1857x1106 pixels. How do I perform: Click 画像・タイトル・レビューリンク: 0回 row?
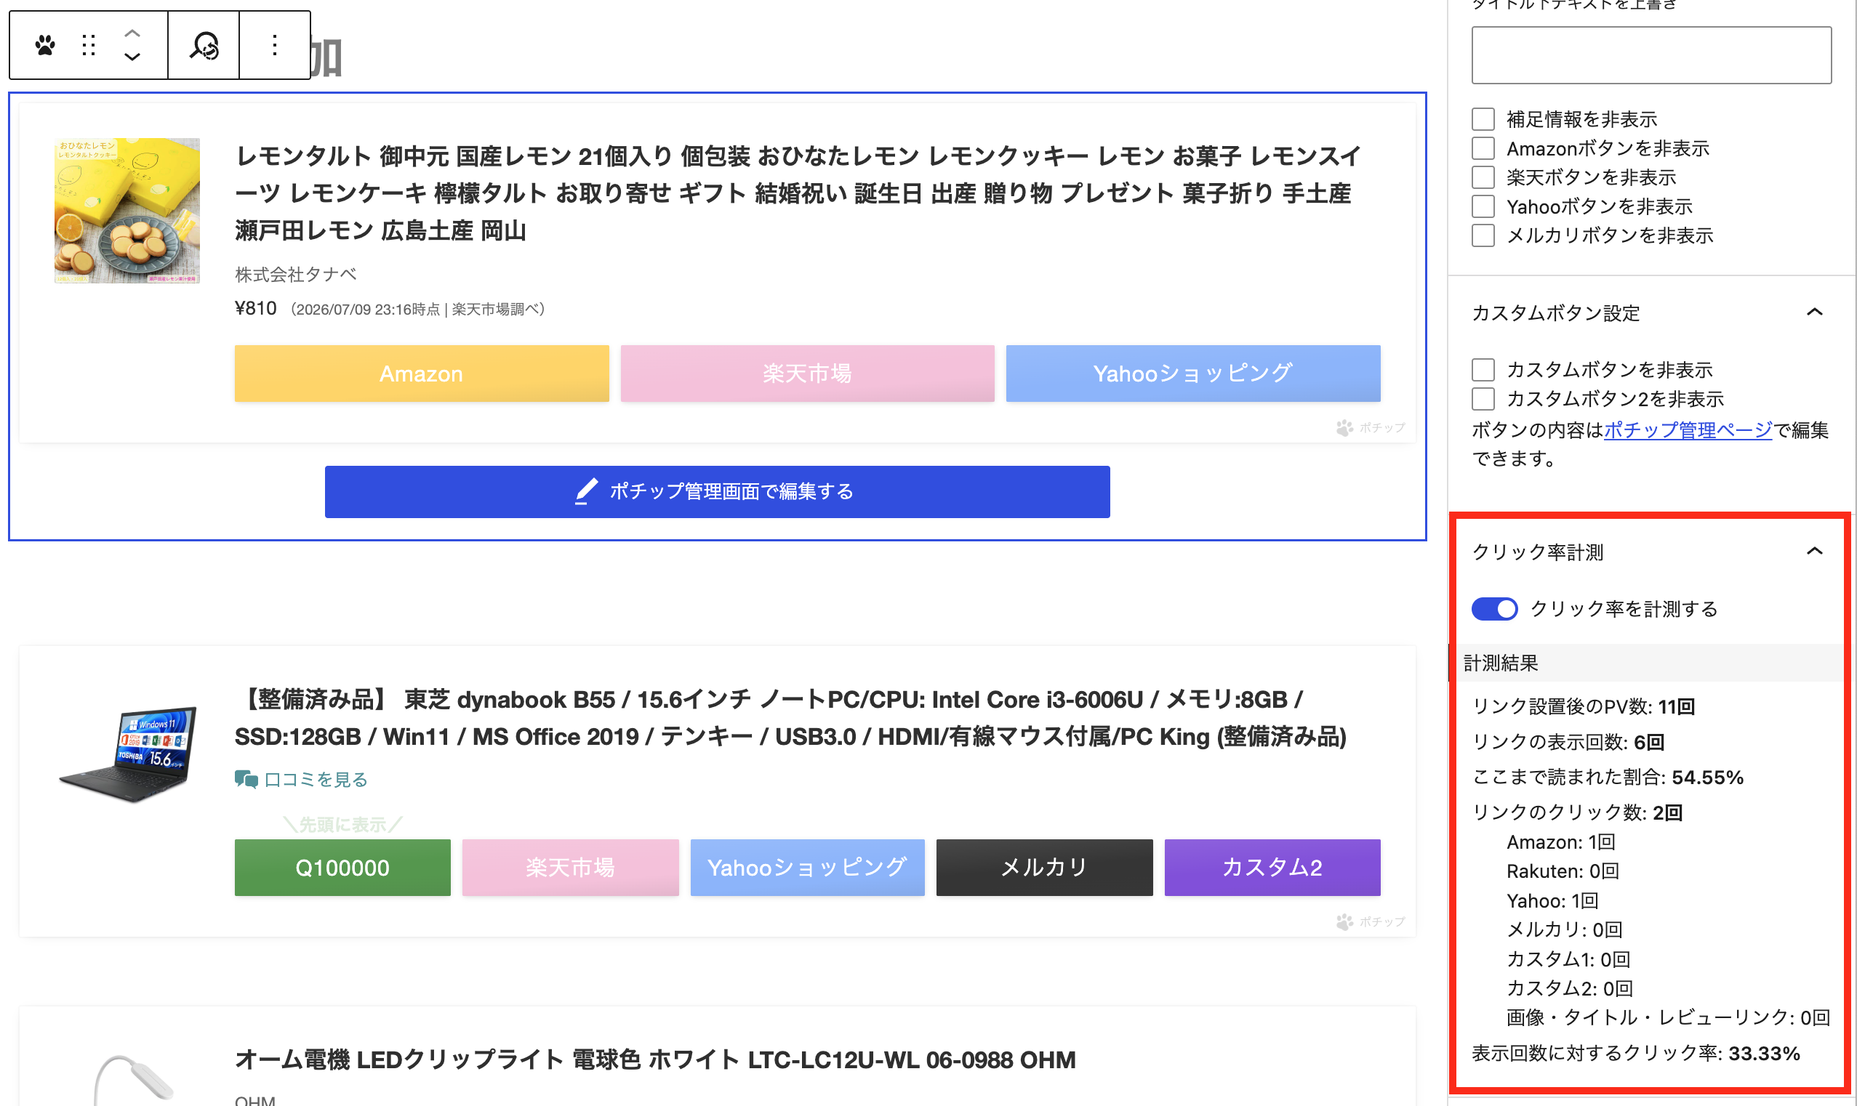pos(1669,1017)
